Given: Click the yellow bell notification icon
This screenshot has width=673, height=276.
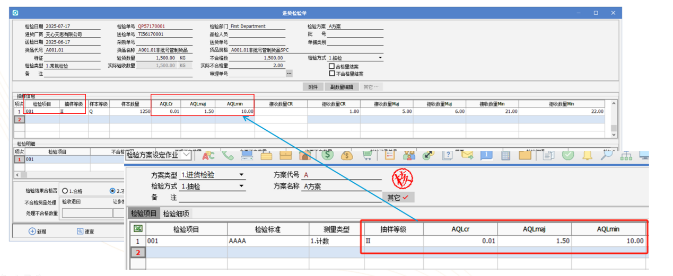Looking at the screenshot, I should tap(587, 155).
